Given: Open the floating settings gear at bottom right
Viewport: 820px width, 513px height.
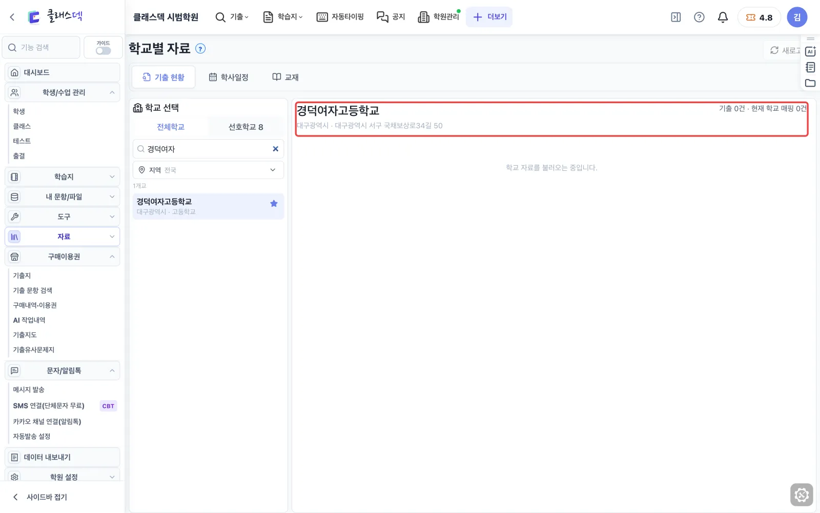Looking at the screenshot, I should [802, 495].
